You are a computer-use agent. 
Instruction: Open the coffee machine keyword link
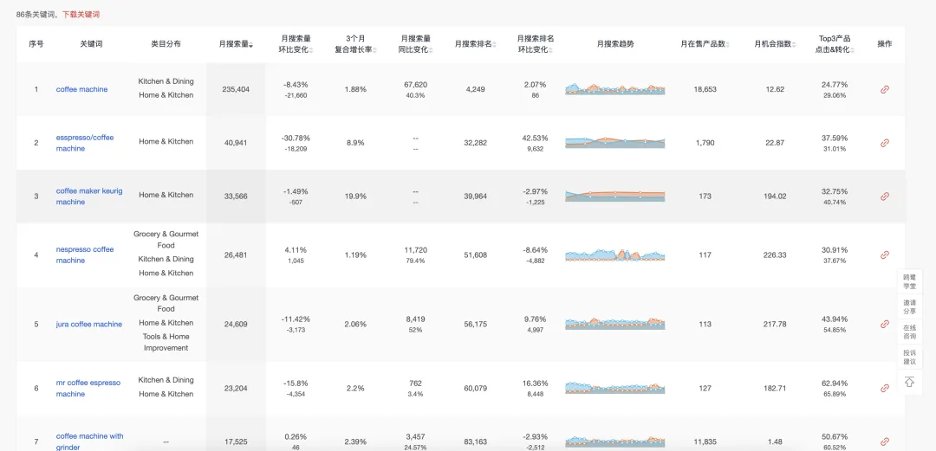tap(81, 89)
